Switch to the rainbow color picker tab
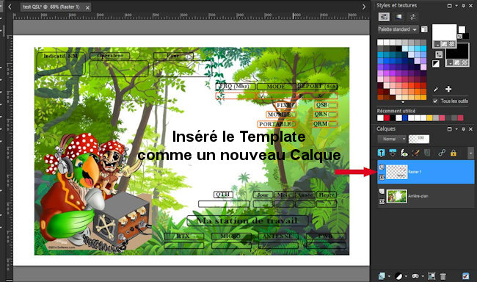 pyautogui.click(x=398, y=17)
